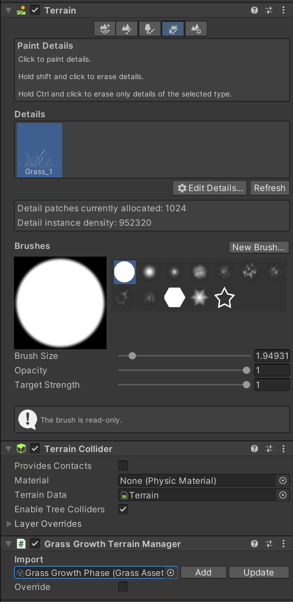Select the Create Neighbor Terrains tool

pos(105,29)
